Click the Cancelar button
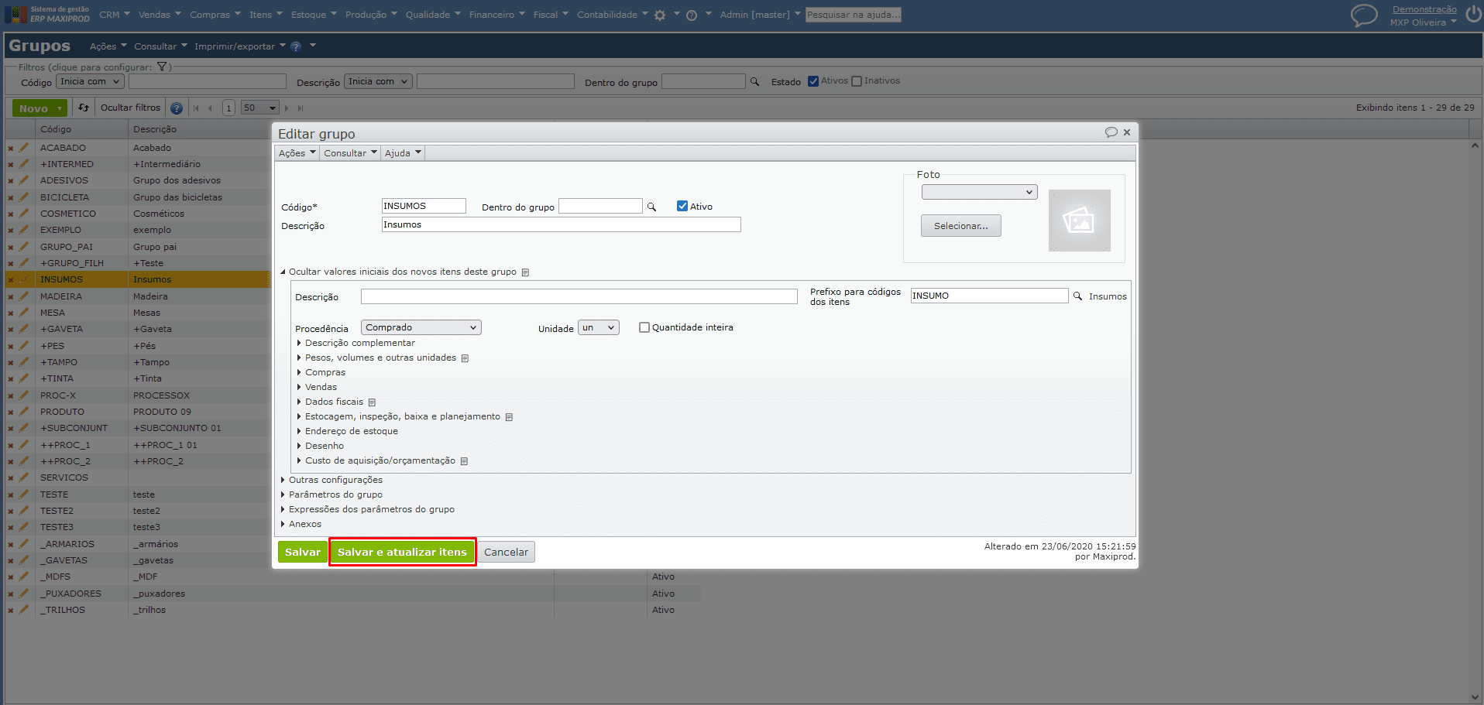Viewport: 1484px width, 705px height. [506, 552]
